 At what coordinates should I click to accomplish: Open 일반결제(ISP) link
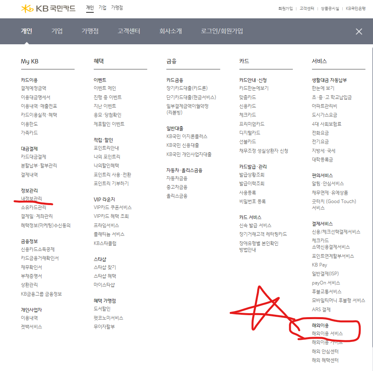pos(325,274)
